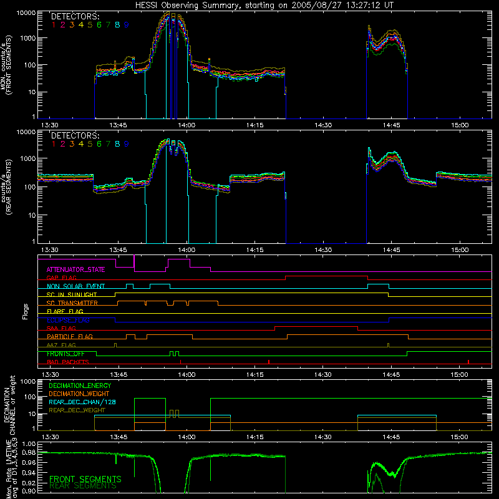The width and height of the screenshot is (499, 499).
Task: Pick detector 1 in rear segments legend
Action: 54,144
